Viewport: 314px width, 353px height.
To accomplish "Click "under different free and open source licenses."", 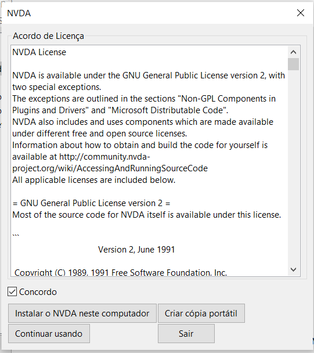I will pos(99,134).
